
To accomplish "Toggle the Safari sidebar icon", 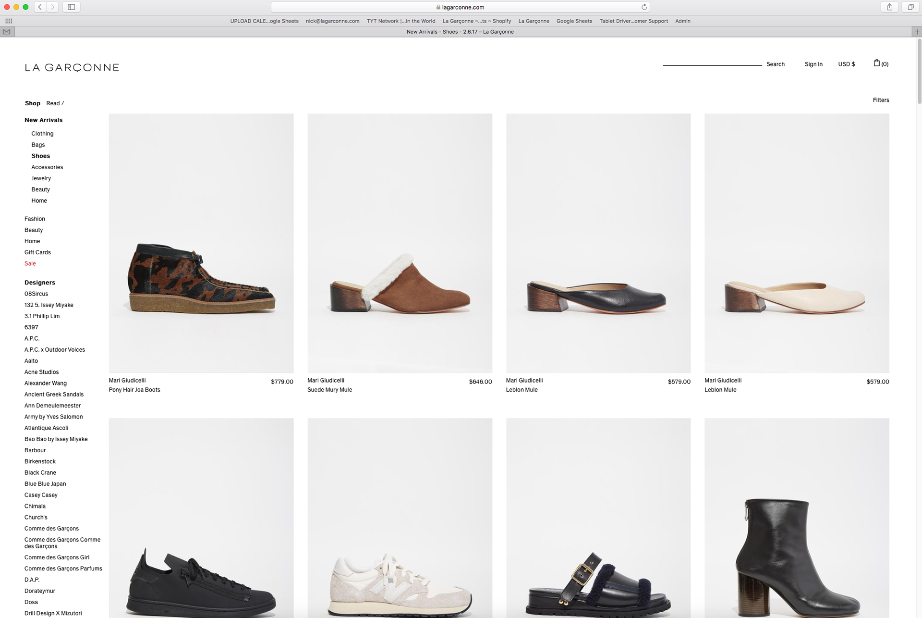I will point(71,7).
